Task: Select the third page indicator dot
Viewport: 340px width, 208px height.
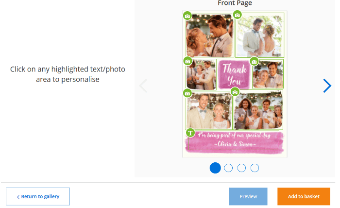Action: coord(241,168)
